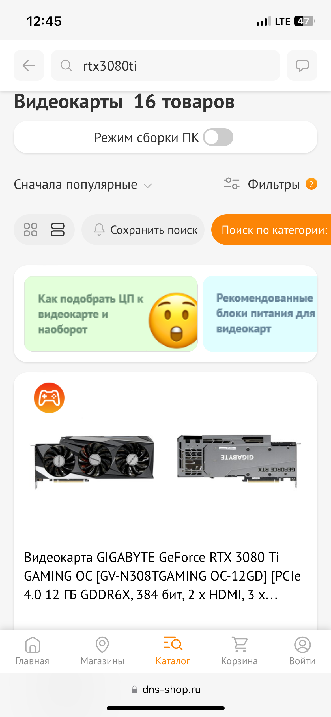Viewport: 331px width, 717px height.
Task: Tap the rtx3080ti search field
Action: tap(165, 65)
